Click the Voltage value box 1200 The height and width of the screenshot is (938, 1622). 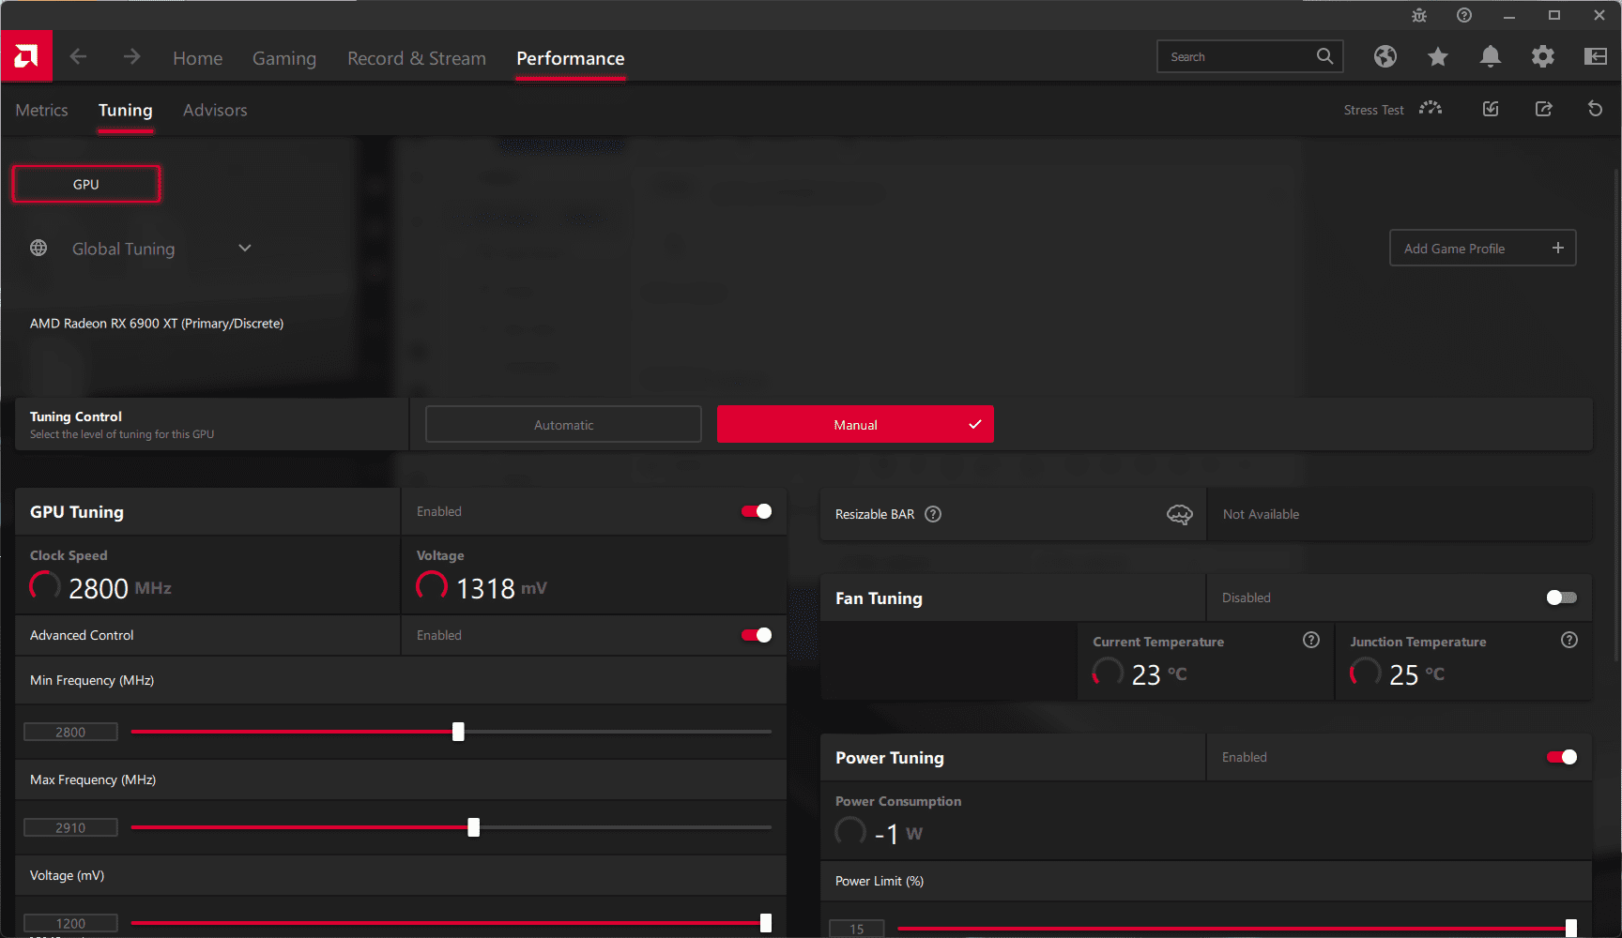tap(70, 923)
